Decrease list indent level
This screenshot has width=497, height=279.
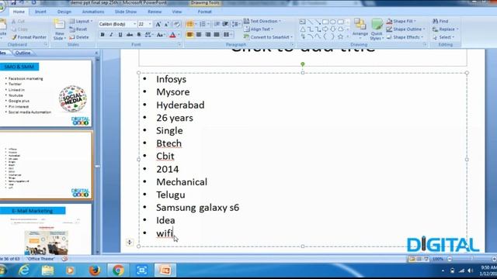217,24
